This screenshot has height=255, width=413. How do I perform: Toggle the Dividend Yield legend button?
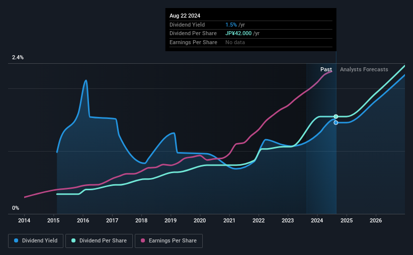click(36, 240)
